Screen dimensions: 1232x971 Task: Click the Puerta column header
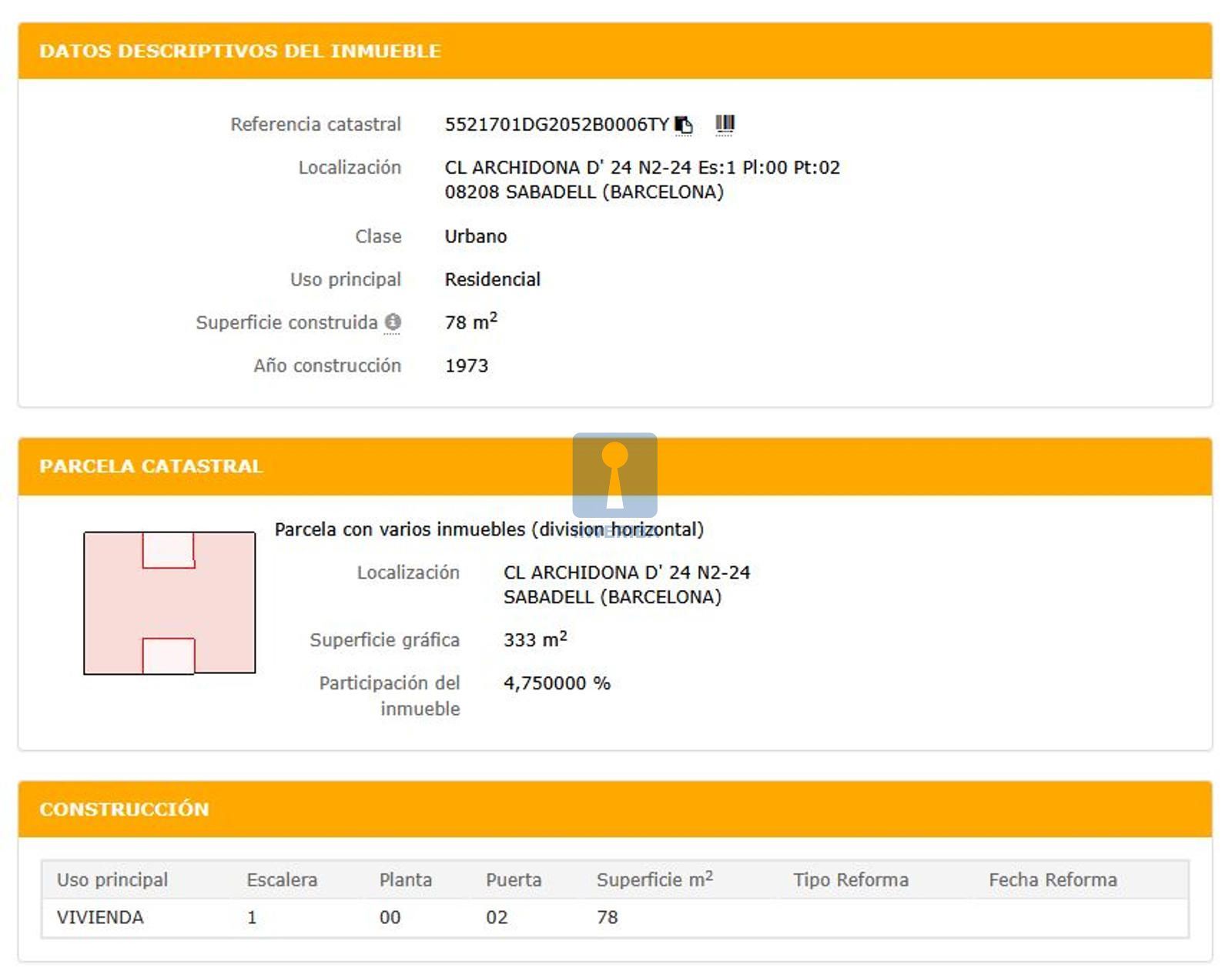514,880
